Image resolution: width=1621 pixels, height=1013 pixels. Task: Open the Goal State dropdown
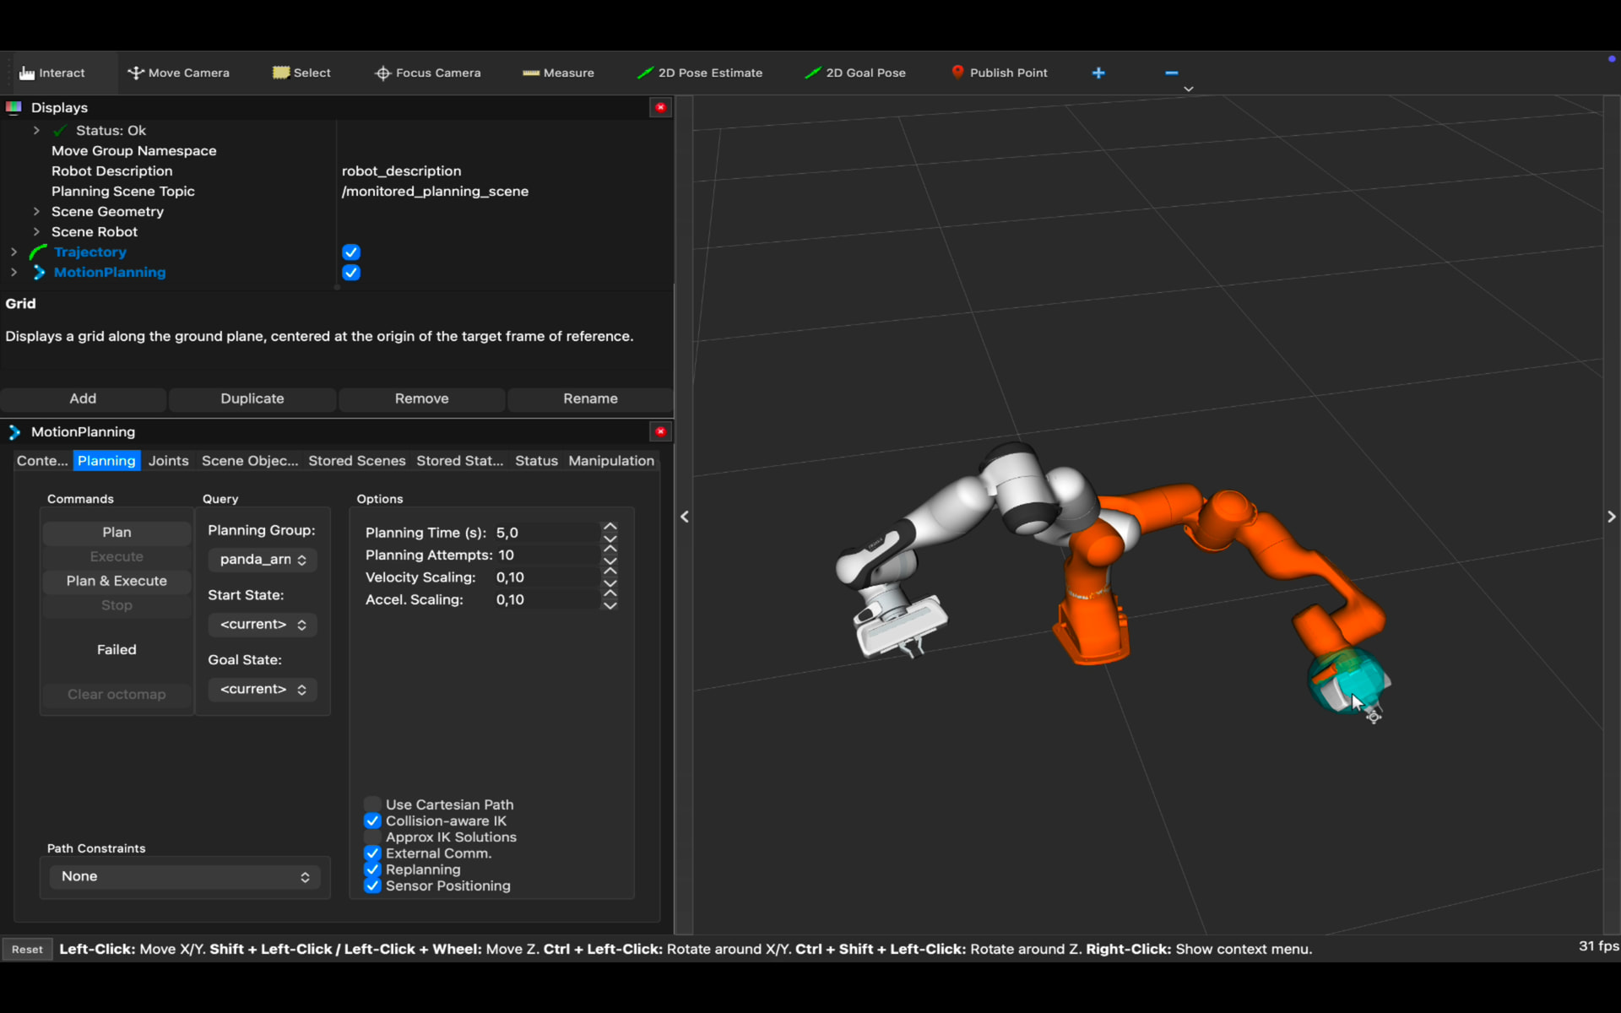pos(263,690)
